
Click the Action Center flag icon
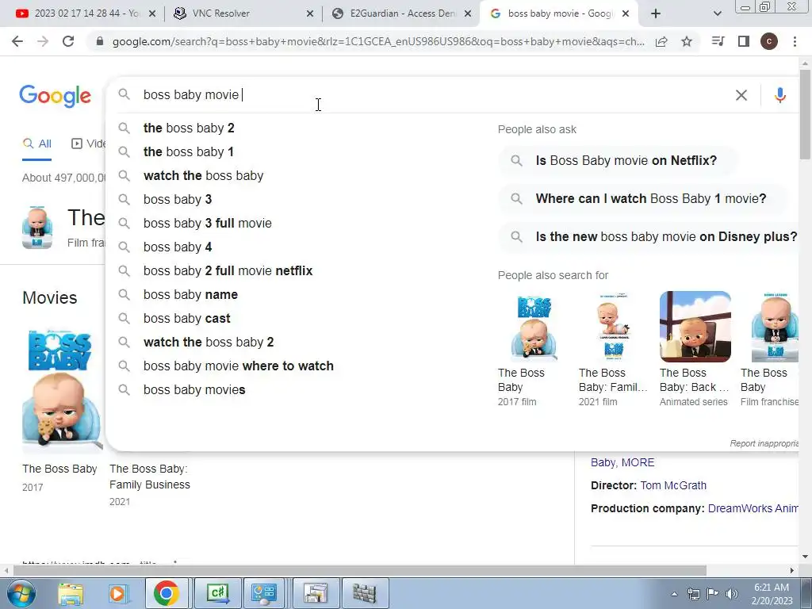pos(713,594)
